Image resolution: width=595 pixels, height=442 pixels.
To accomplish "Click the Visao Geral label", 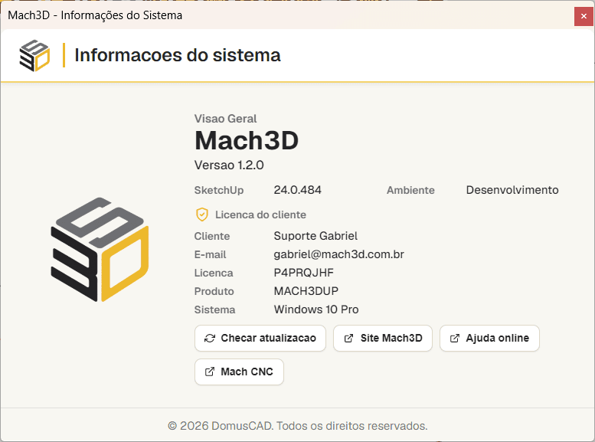I will (x=225, y=119).
